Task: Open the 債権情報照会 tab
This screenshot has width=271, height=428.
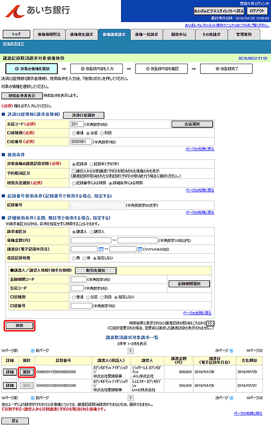Action: pos(49,34)
